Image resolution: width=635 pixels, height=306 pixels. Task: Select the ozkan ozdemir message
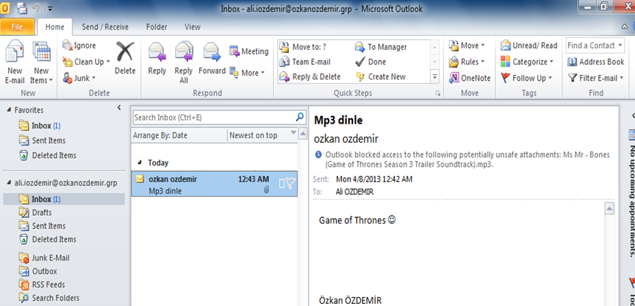tap(214, 184)
